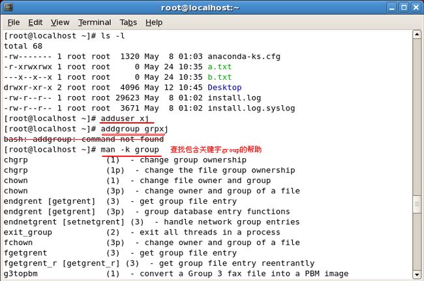Click install.log.syslog file name
424x281 pixels.
pos(251,108)
